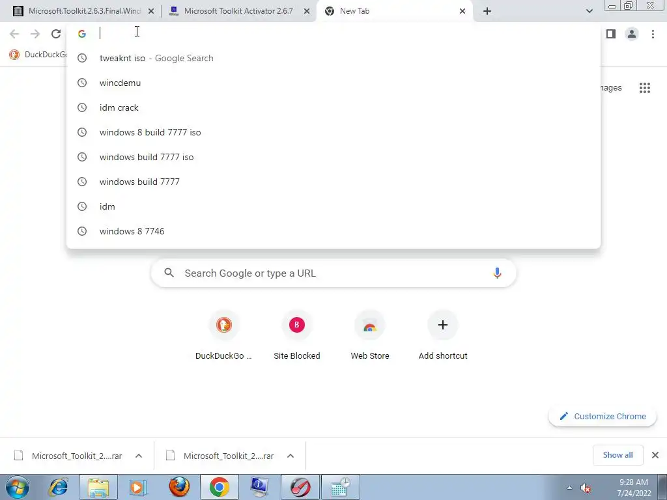Open the Chrome three-dot menu
Viewport: 667px width, 500px height.
653,34
